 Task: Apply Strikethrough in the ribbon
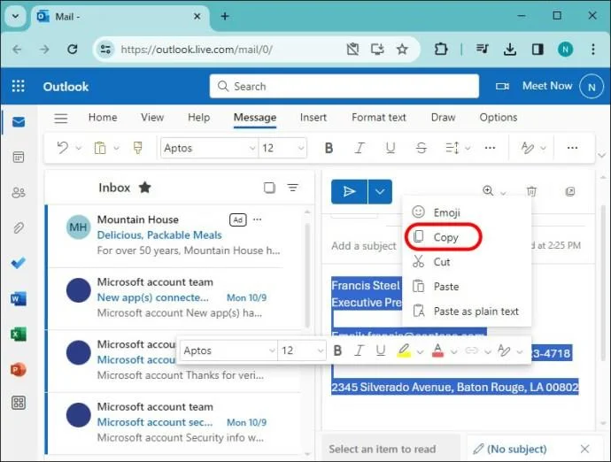422,148
